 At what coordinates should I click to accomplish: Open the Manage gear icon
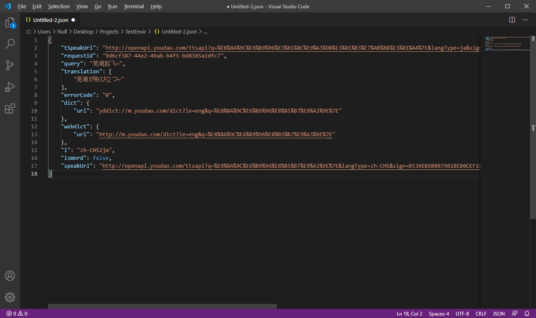pos(10,297)
